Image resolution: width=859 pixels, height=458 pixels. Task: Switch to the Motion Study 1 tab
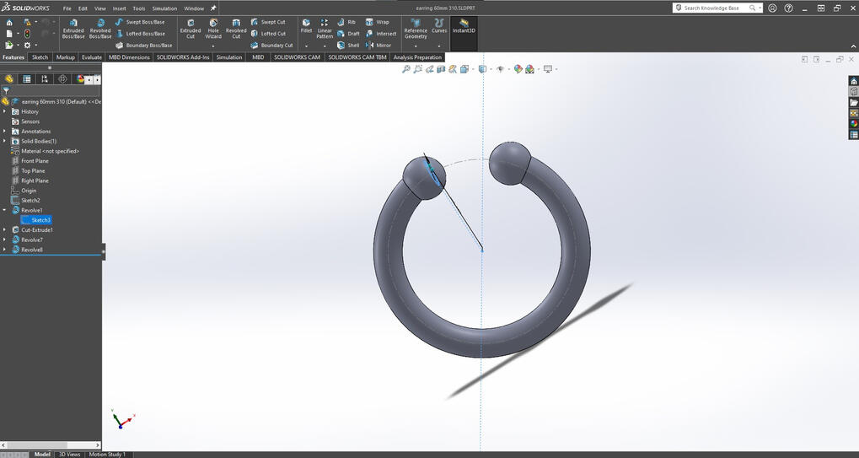[107, 455]
